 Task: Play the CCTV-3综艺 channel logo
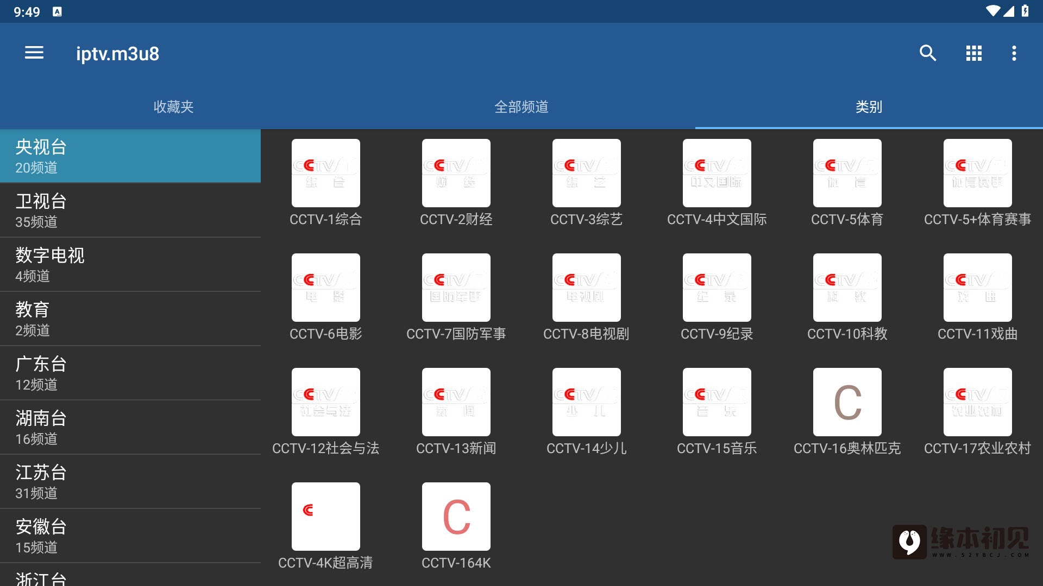pos(587,173)
